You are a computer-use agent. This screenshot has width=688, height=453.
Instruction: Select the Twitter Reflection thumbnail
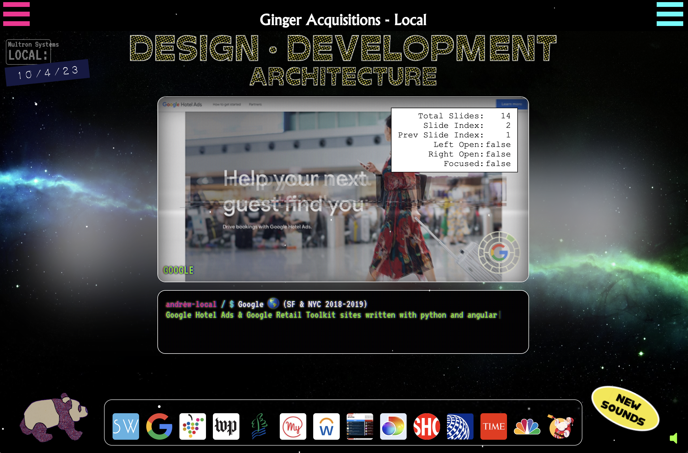click(360, 426)
